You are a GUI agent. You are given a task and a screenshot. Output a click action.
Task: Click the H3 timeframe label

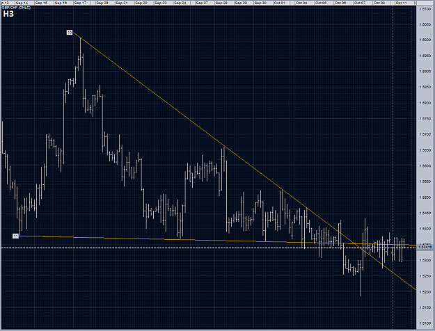8,14
